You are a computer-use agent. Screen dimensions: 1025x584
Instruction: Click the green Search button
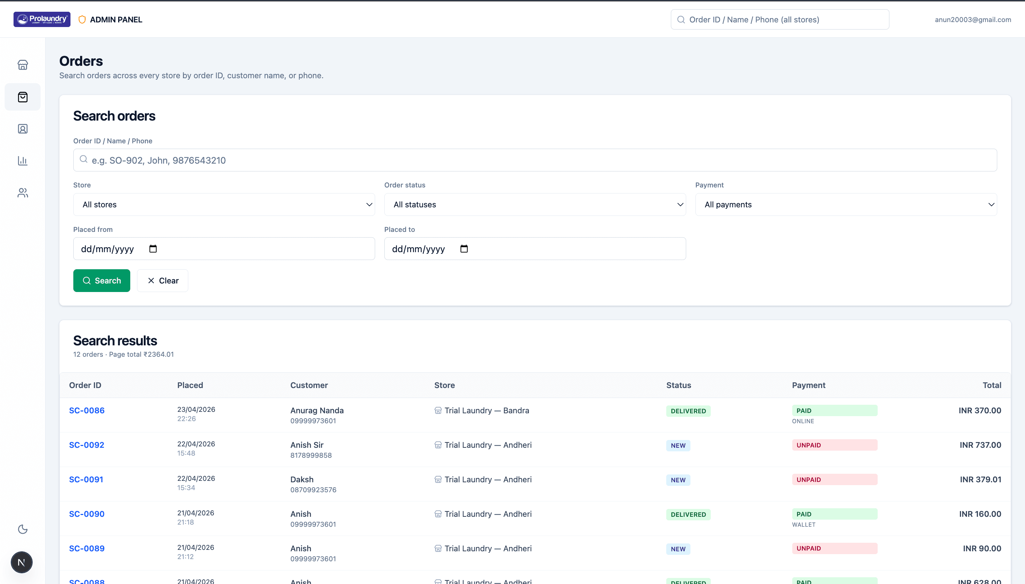click(x=101, y=280)
